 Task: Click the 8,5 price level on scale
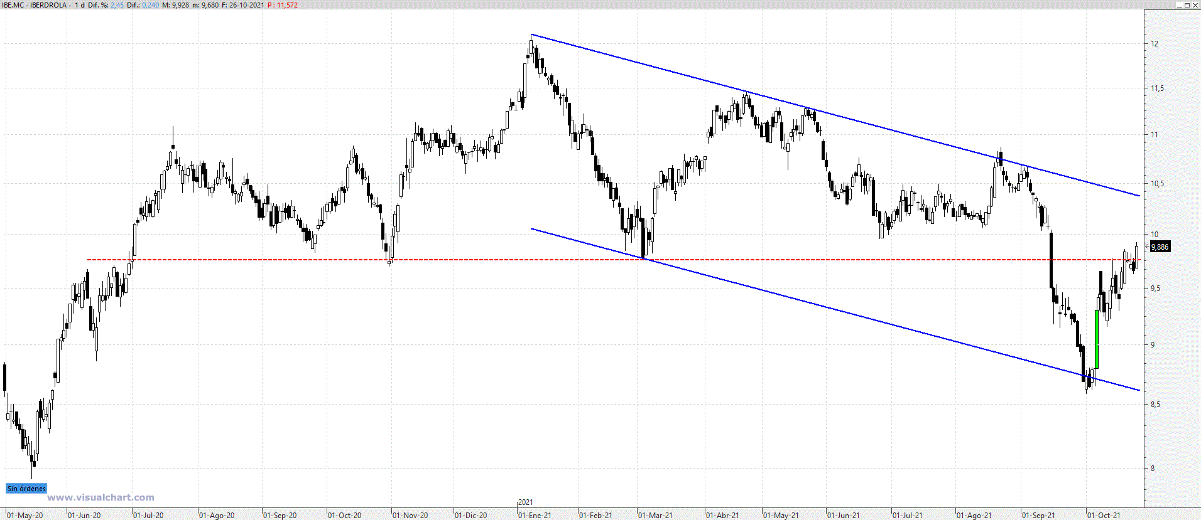click(x=1155, y=405)
